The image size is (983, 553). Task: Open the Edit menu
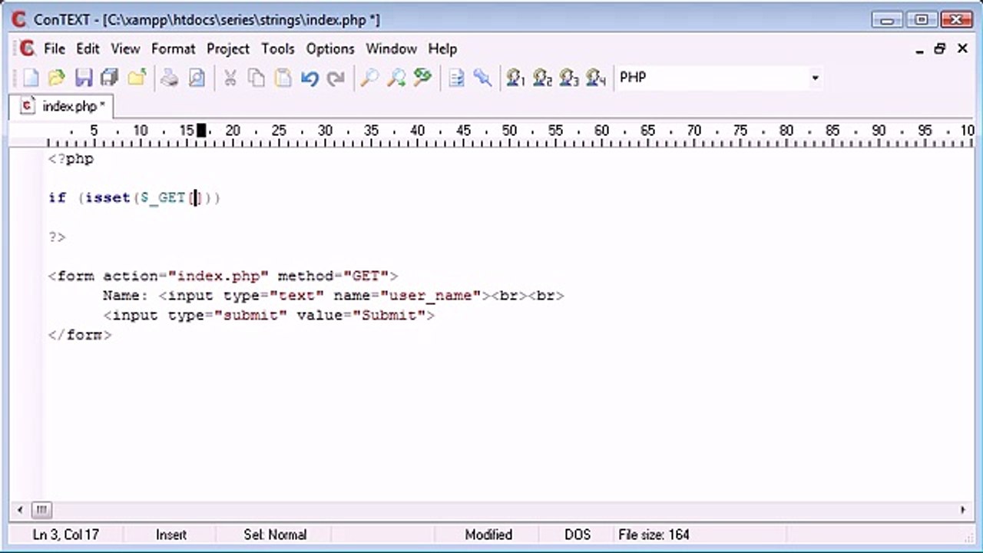pos(88,48)
